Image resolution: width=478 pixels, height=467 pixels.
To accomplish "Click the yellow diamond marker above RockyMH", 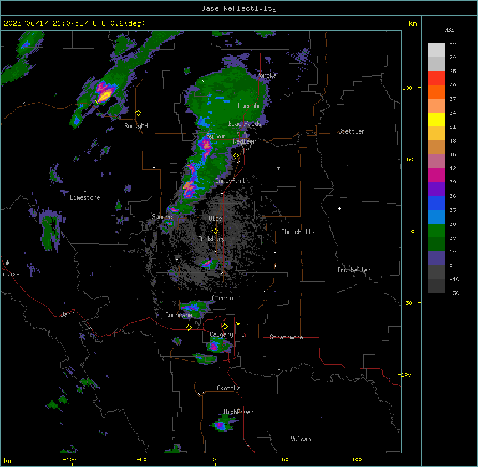I will (139, 113).
